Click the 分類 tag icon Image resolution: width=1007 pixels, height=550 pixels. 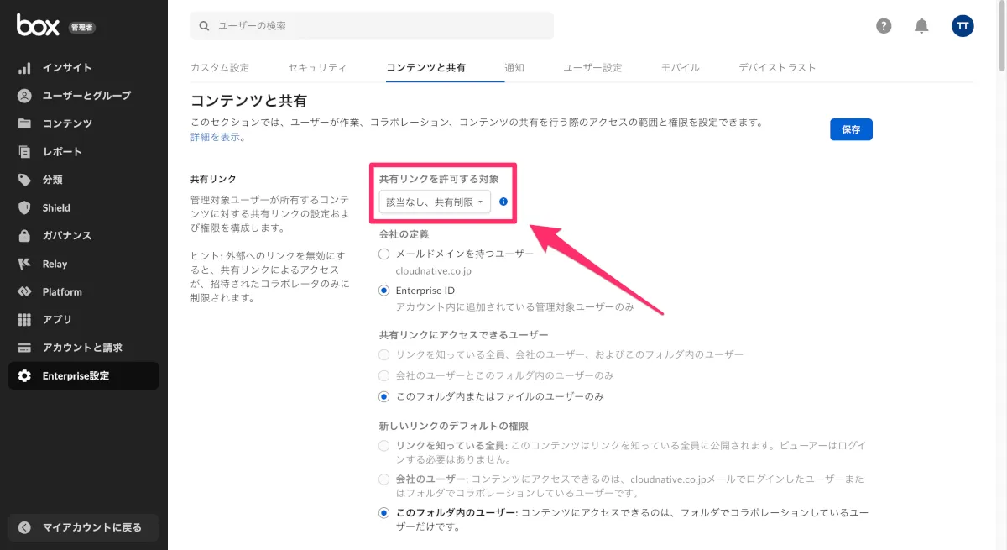tap(24, 180)
